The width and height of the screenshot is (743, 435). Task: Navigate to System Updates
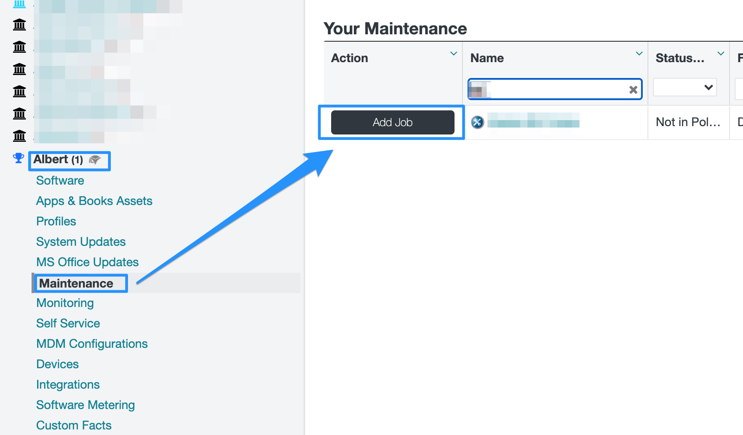[81, 242]
